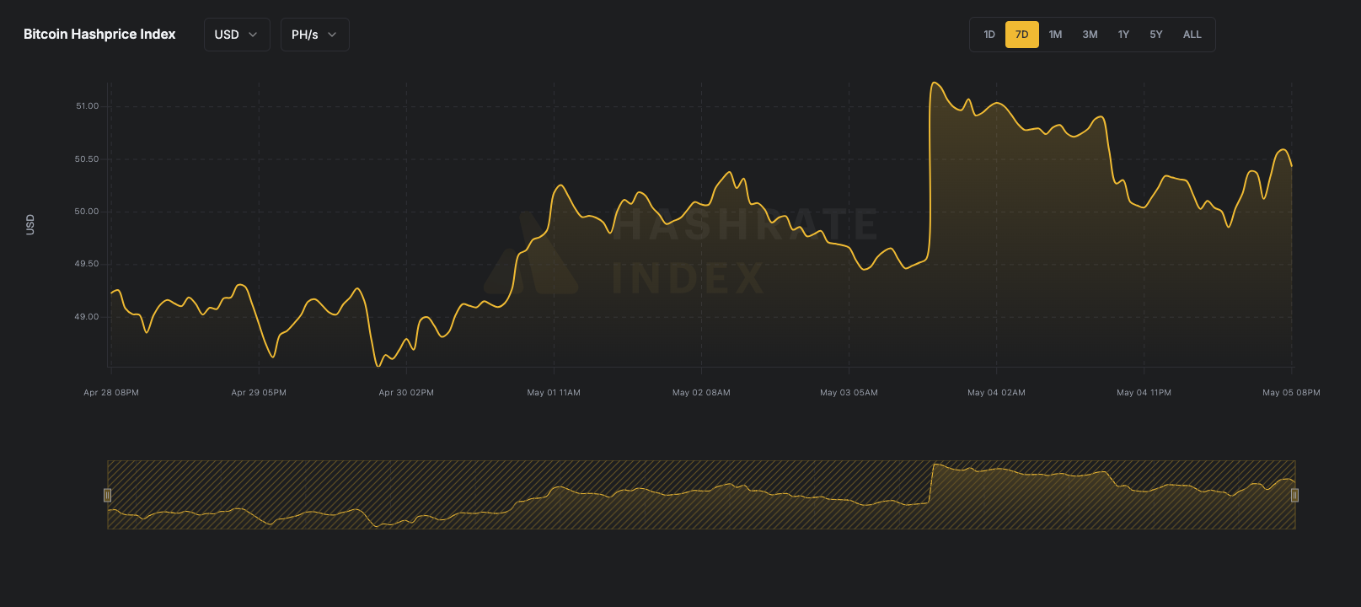Choose the 5Y time range
The image size is (1361, 607).
coord(1156,35)
